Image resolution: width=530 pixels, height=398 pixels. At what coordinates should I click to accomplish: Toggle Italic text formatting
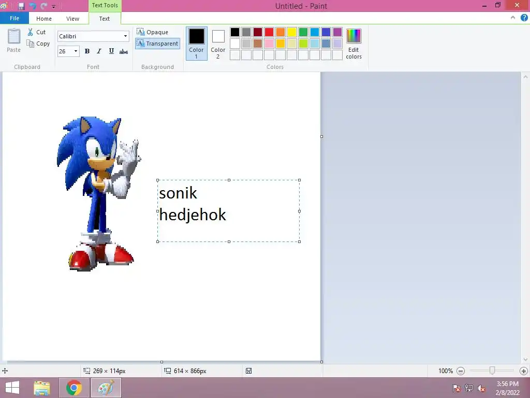point(99,51)
